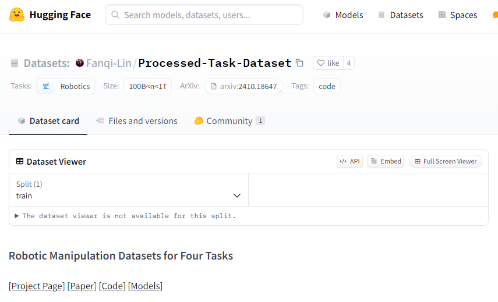Open Full Screen Viewer
The image size is (498, 302).
[446, 161]
